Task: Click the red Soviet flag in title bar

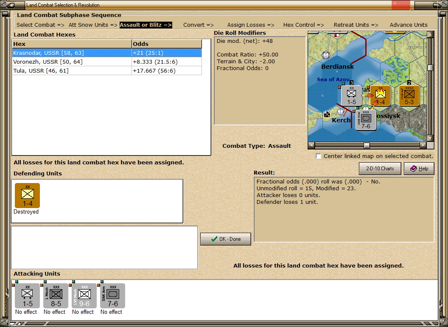Action: tap(400, 5)
